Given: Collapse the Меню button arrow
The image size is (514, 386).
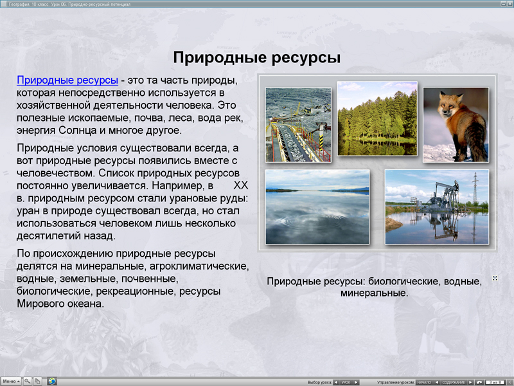Looking at the screenshot, I should coord(18,380).
